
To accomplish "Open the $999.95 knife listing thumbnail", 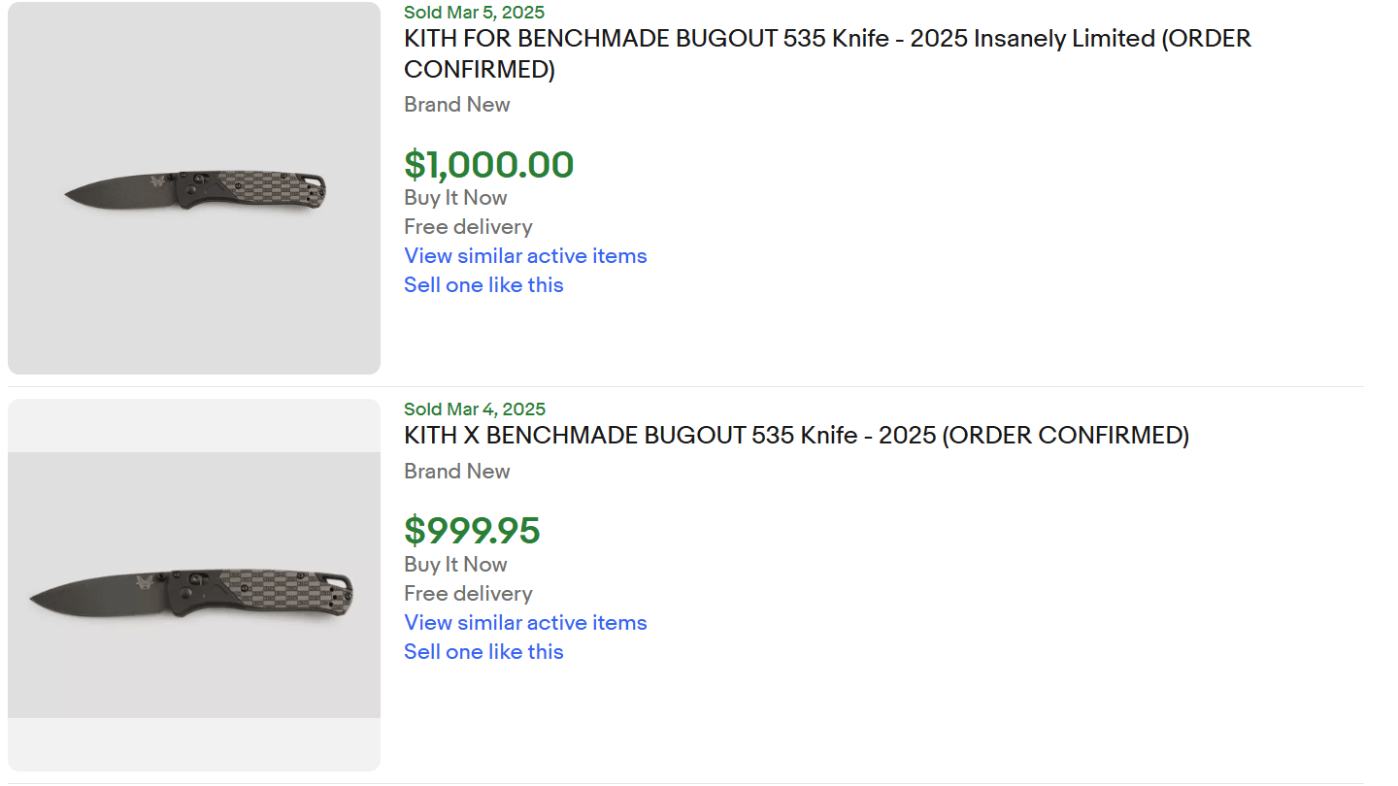I will pyautogui.click(x=194, y=585).
